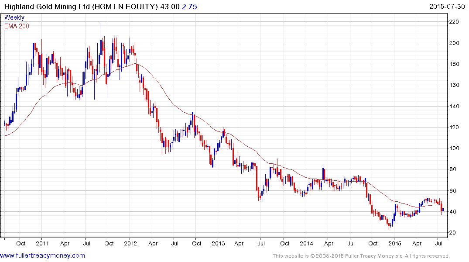Click the 60 price axis label
This screenshot has width=469, height=262.
pyautogui.click(x=452, y=191)
